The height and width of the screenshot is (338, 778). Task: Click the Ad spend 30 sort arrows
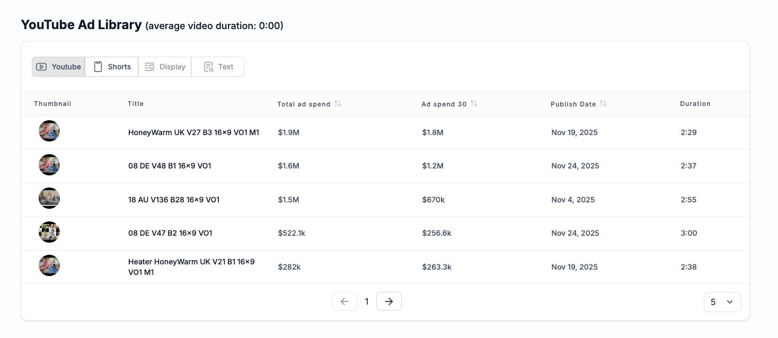474,104
